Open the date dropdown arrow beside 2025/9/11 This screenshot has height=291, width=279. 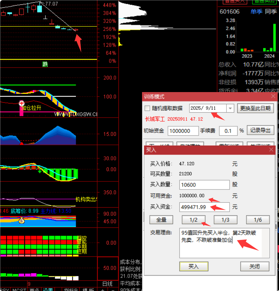point(230,108)
